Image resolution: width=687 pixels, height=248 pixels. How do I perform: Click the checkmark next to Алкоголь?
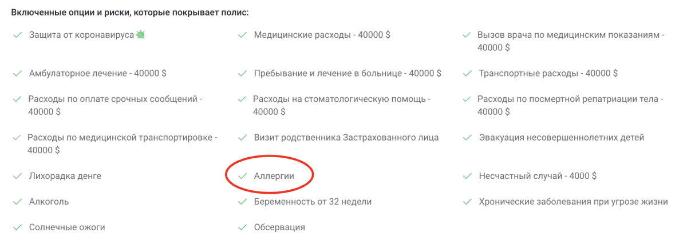(x=17, y=202)
